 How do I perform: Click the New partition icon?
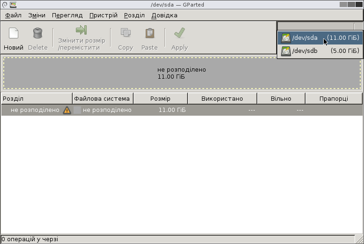point(14,33)
